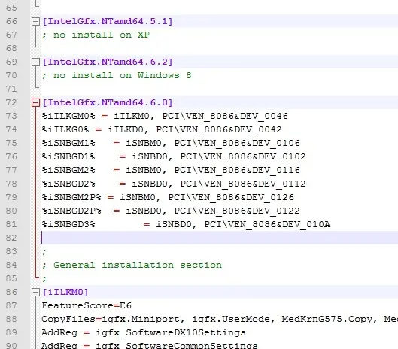Click the %iSNBGM2P% line with DEV_0126
This screenshot has height=349, width=398.
(168, 197)
